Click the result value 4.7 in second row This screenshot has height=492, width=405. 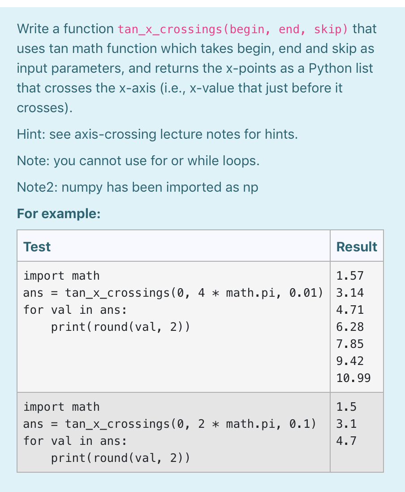346,441
